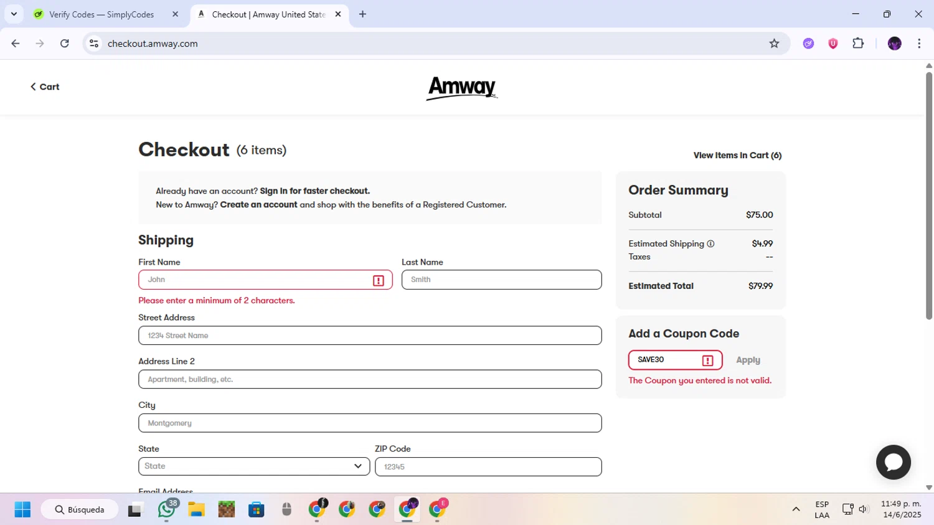Viewport: 934px width, 525px height.
Task: Apply the coupon code
Action: 748,360
